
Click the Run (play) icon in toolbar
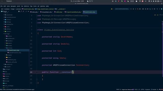click(131, 9)
